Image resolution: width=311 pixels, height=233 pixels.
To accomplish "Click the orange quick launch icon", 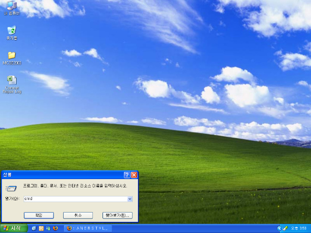I will 41,229.
